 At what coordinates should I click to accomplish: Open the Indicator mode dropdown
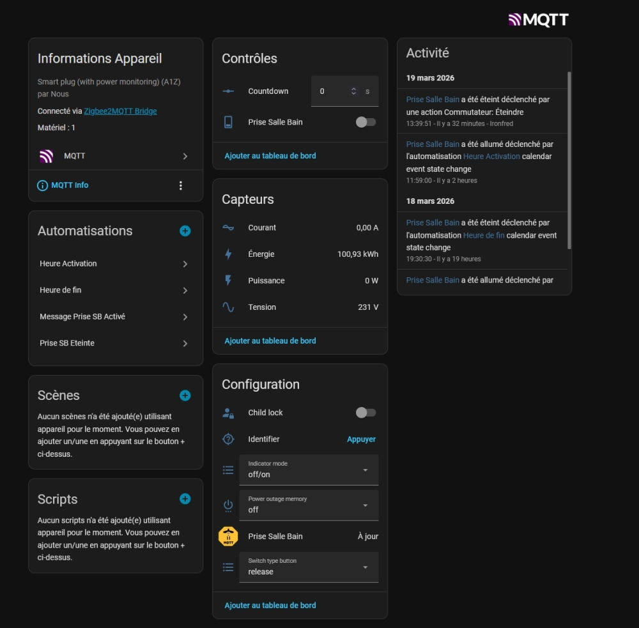click(x=309, y=470)
